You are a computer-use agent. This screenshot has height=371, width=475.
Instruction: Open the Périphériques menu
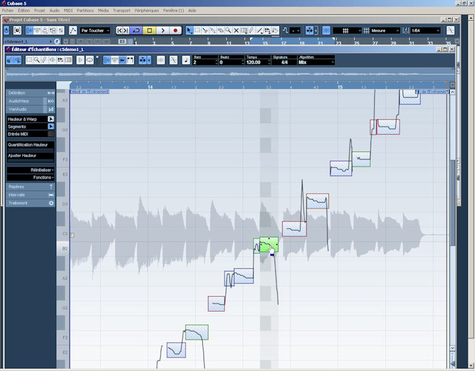147,11
